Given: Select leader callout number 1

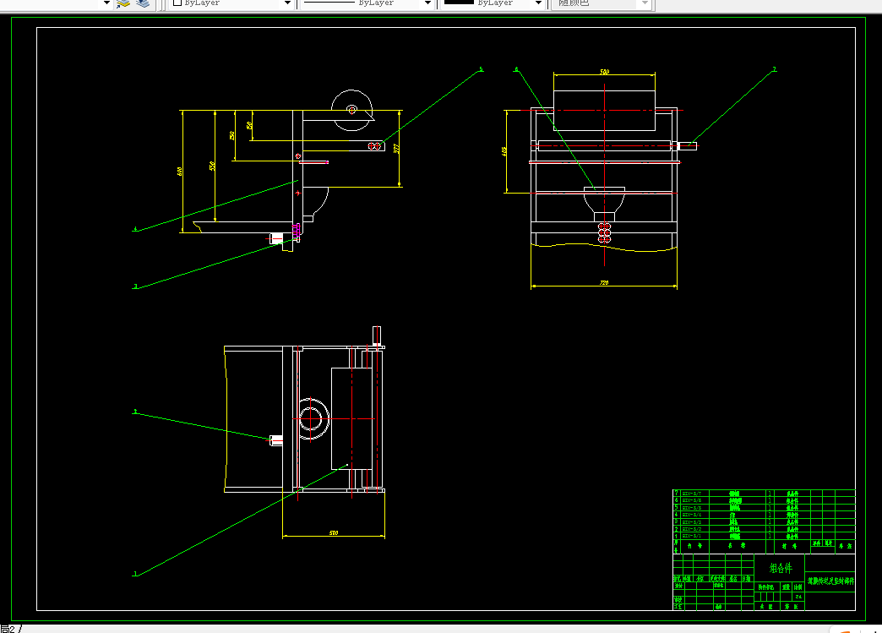Looking at the screenshot, I should [135, 574].
